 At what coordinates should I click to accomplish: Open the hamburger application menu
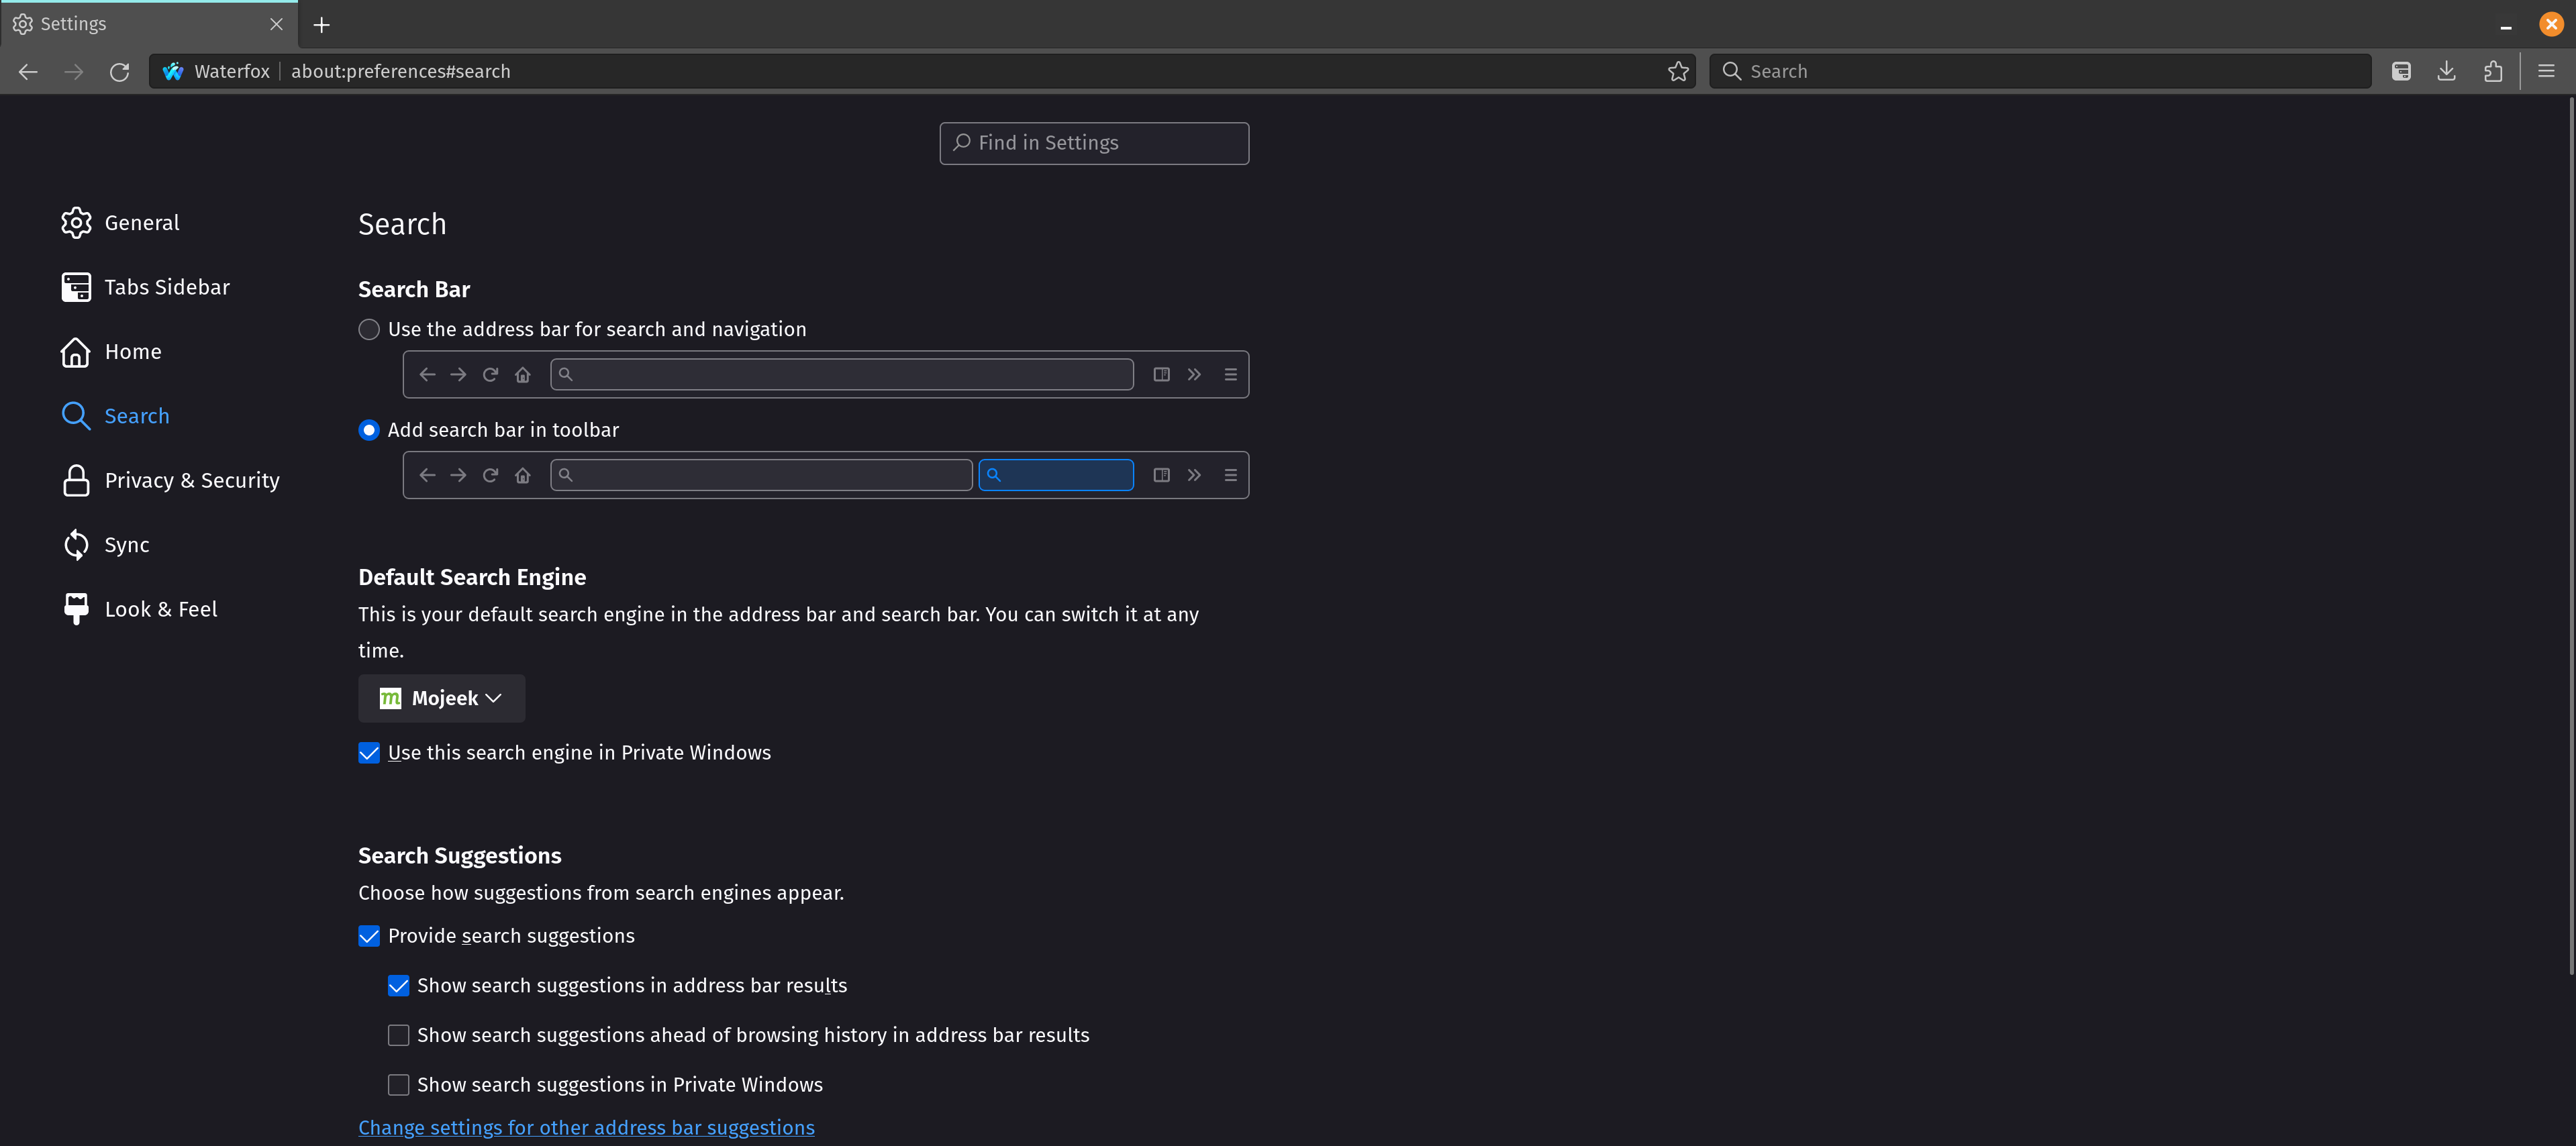pyautogui.click(x=2546, y=71)
